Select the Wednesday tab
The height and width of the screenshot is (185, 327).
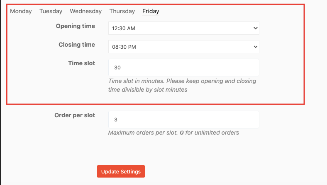(86, 11)
